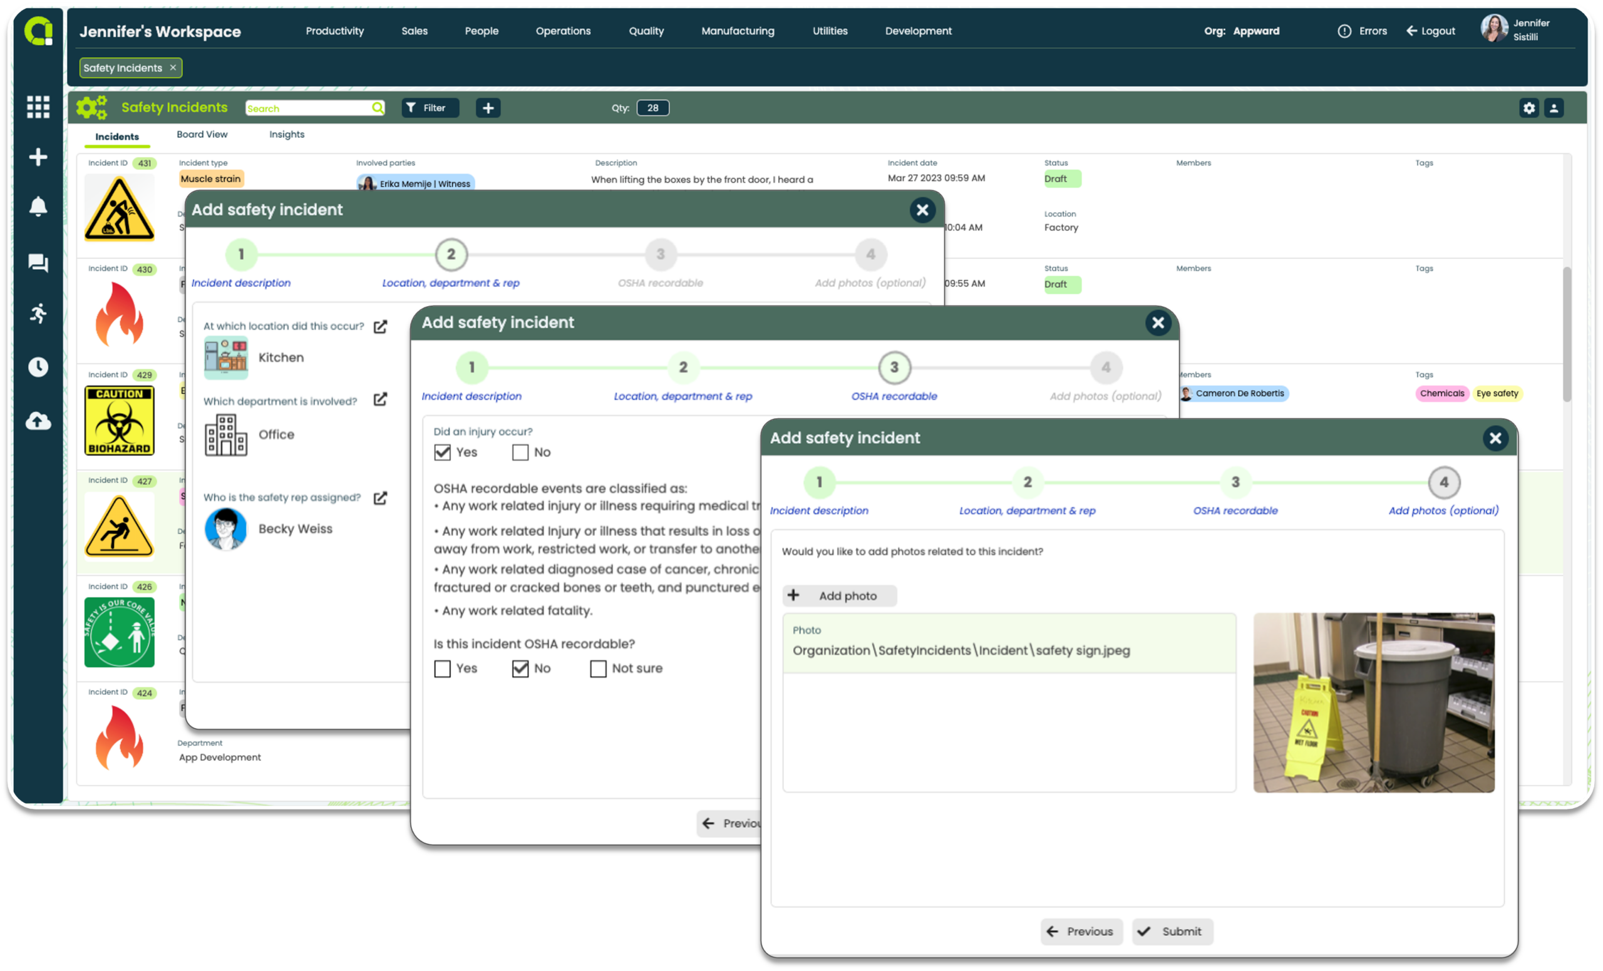The width and height of the screenshot is (1603, 971).
Task: Click the Add new item plus icon
Action: 488,108
